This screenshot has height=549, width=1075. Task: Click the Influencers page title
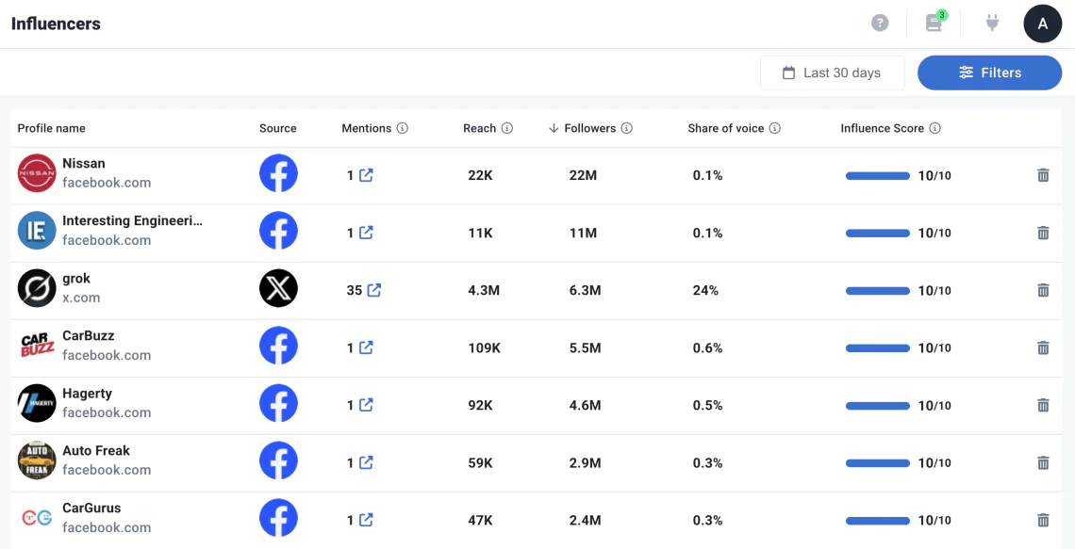point(56,24)
